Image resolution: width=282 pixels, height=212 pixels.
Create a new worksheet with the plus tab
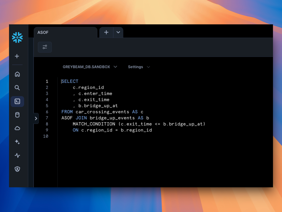coord(106,32)
